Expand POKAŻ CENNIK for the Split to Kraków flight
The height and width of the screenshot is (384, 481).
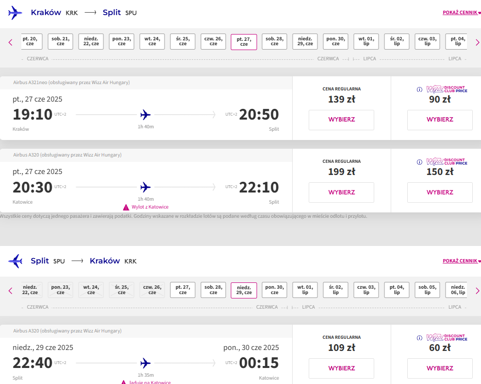coord(462,261)
